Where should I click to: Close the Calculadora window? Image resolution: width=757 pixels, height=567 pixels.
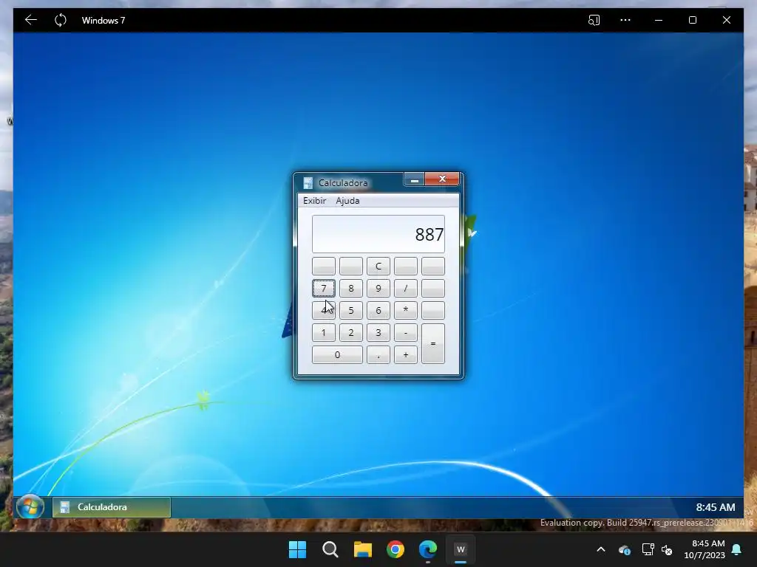coord(442,179)
